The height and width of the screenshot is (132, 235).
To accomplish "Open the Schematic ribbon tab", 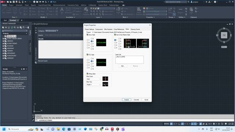I will pos(19,5).
